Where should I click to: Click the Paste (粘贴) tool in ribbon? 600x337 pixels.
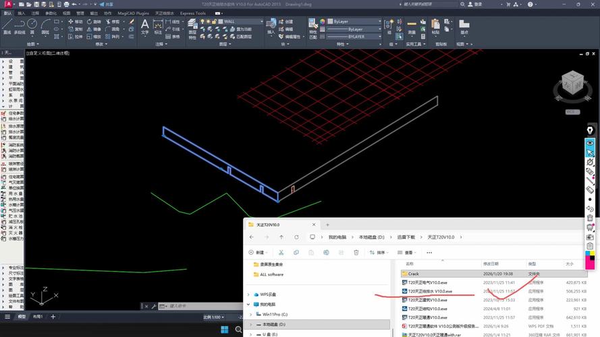coord(435,26)
